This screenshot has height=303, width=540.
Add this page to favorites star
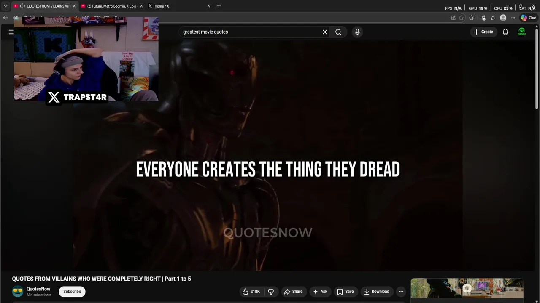461,18
